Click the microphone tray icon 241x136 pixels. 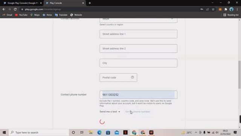(x=204, y=133)
